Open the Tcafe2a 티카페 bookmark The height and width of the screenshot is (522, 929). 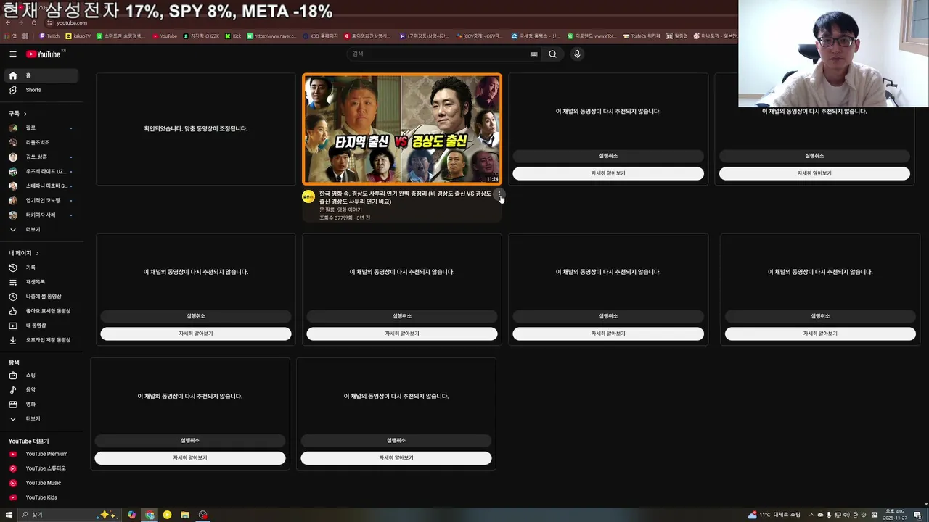point(642,36)
